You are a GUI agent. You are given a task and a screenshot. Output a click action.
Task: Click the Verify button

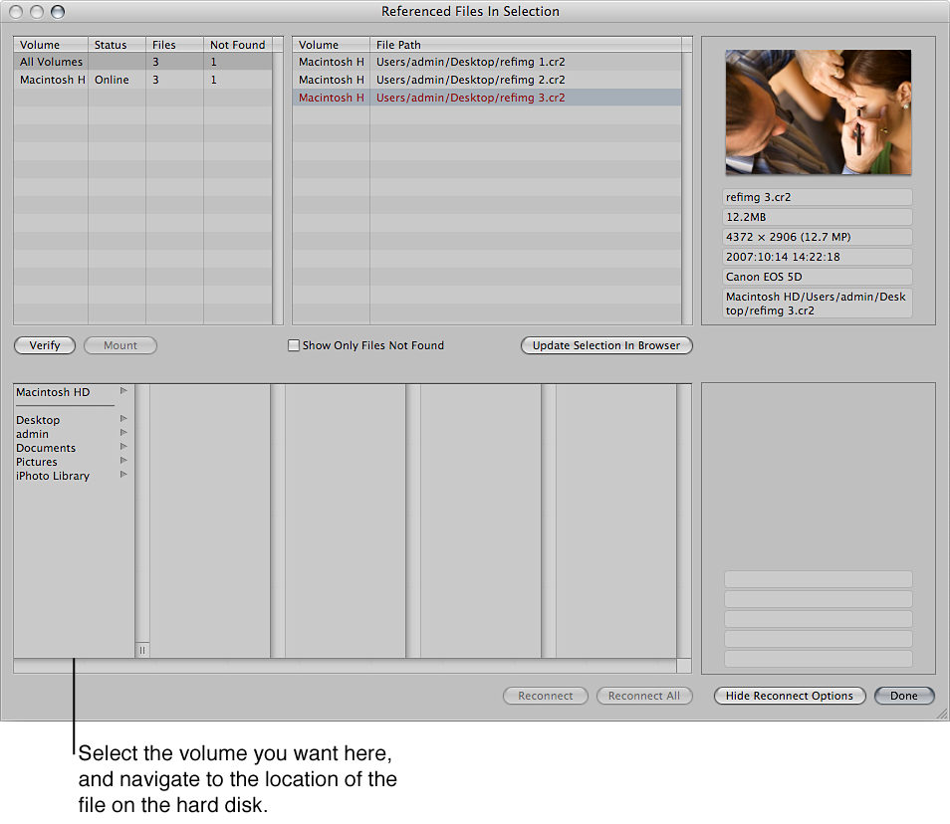tap(44, 345)
